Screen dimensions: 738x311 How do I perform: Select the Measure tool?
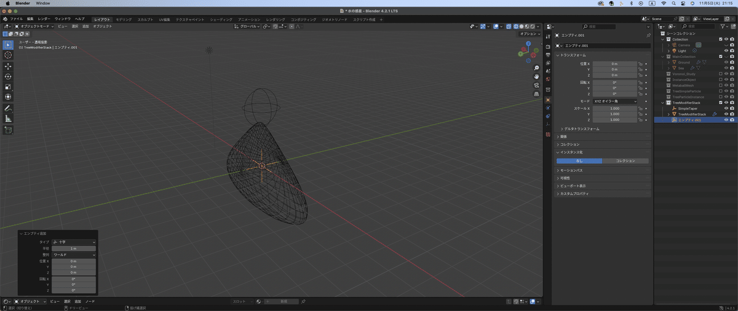pos(8,118)
